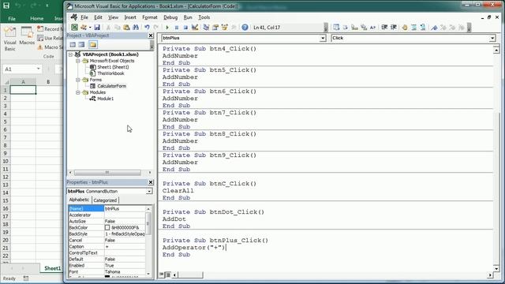Switch to the Categorized properties tab
The width and height of the screenshot is (505, 284).
(x=105, y=200)
